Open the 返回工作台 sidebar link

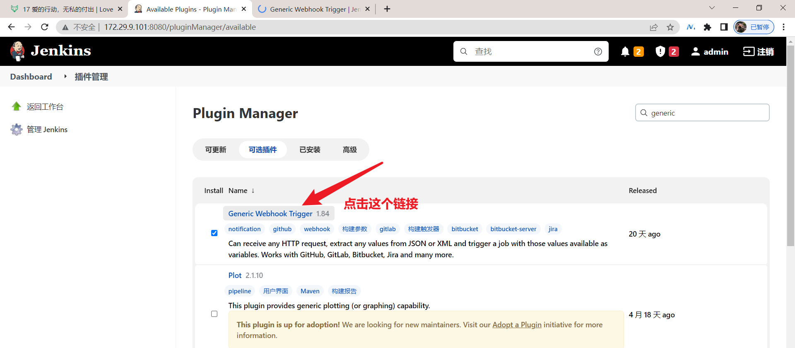click(45, 106)
